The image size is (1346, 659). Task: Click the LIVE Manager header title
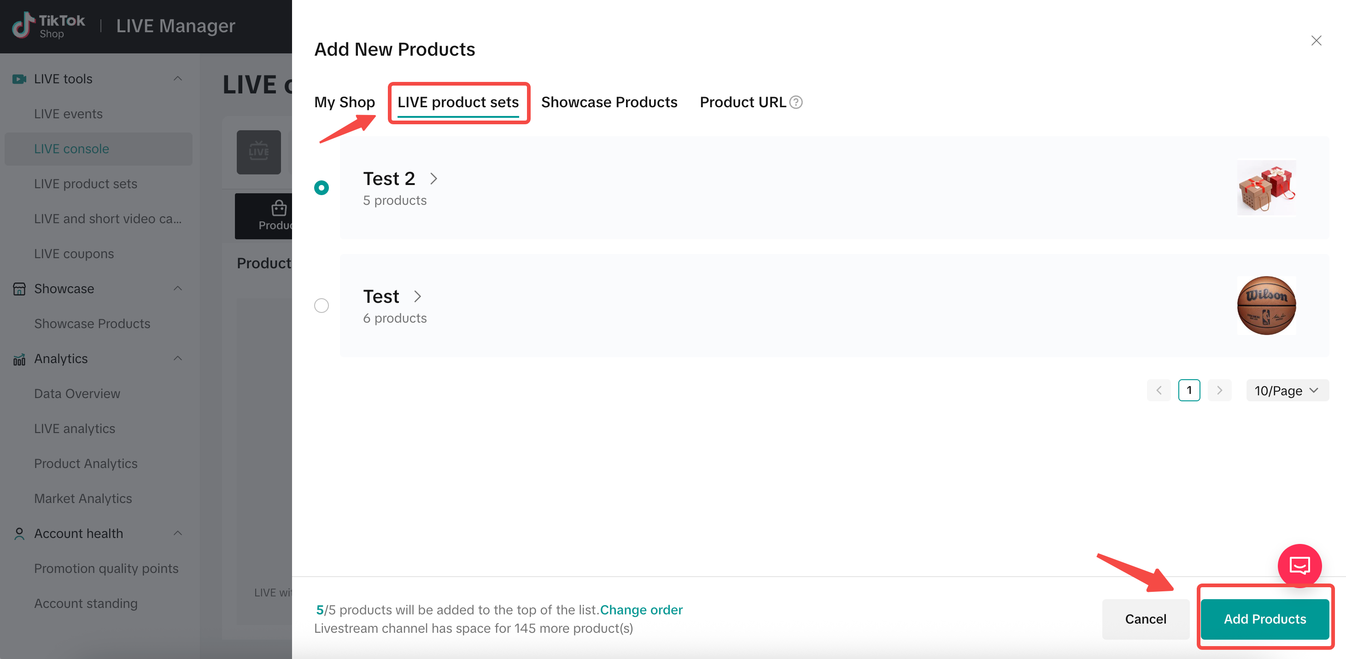click(x=176, y=26)
